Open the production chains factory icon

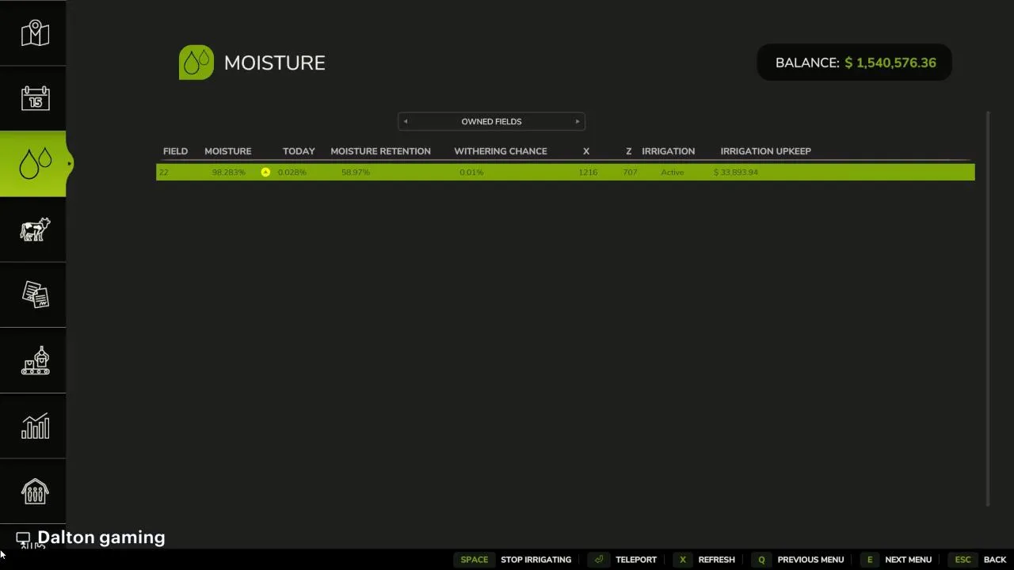point(35,360)
